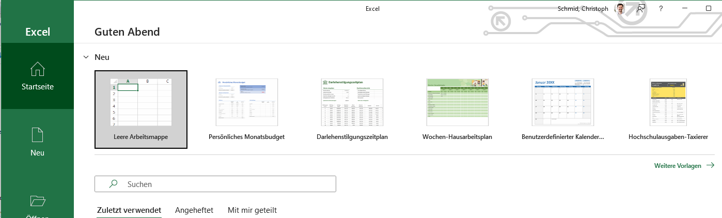This screenshot has height=218, width=722.
Task: Open the Darlehenstilgungszeitplan template thumbnail
Action: click(352, 102)
